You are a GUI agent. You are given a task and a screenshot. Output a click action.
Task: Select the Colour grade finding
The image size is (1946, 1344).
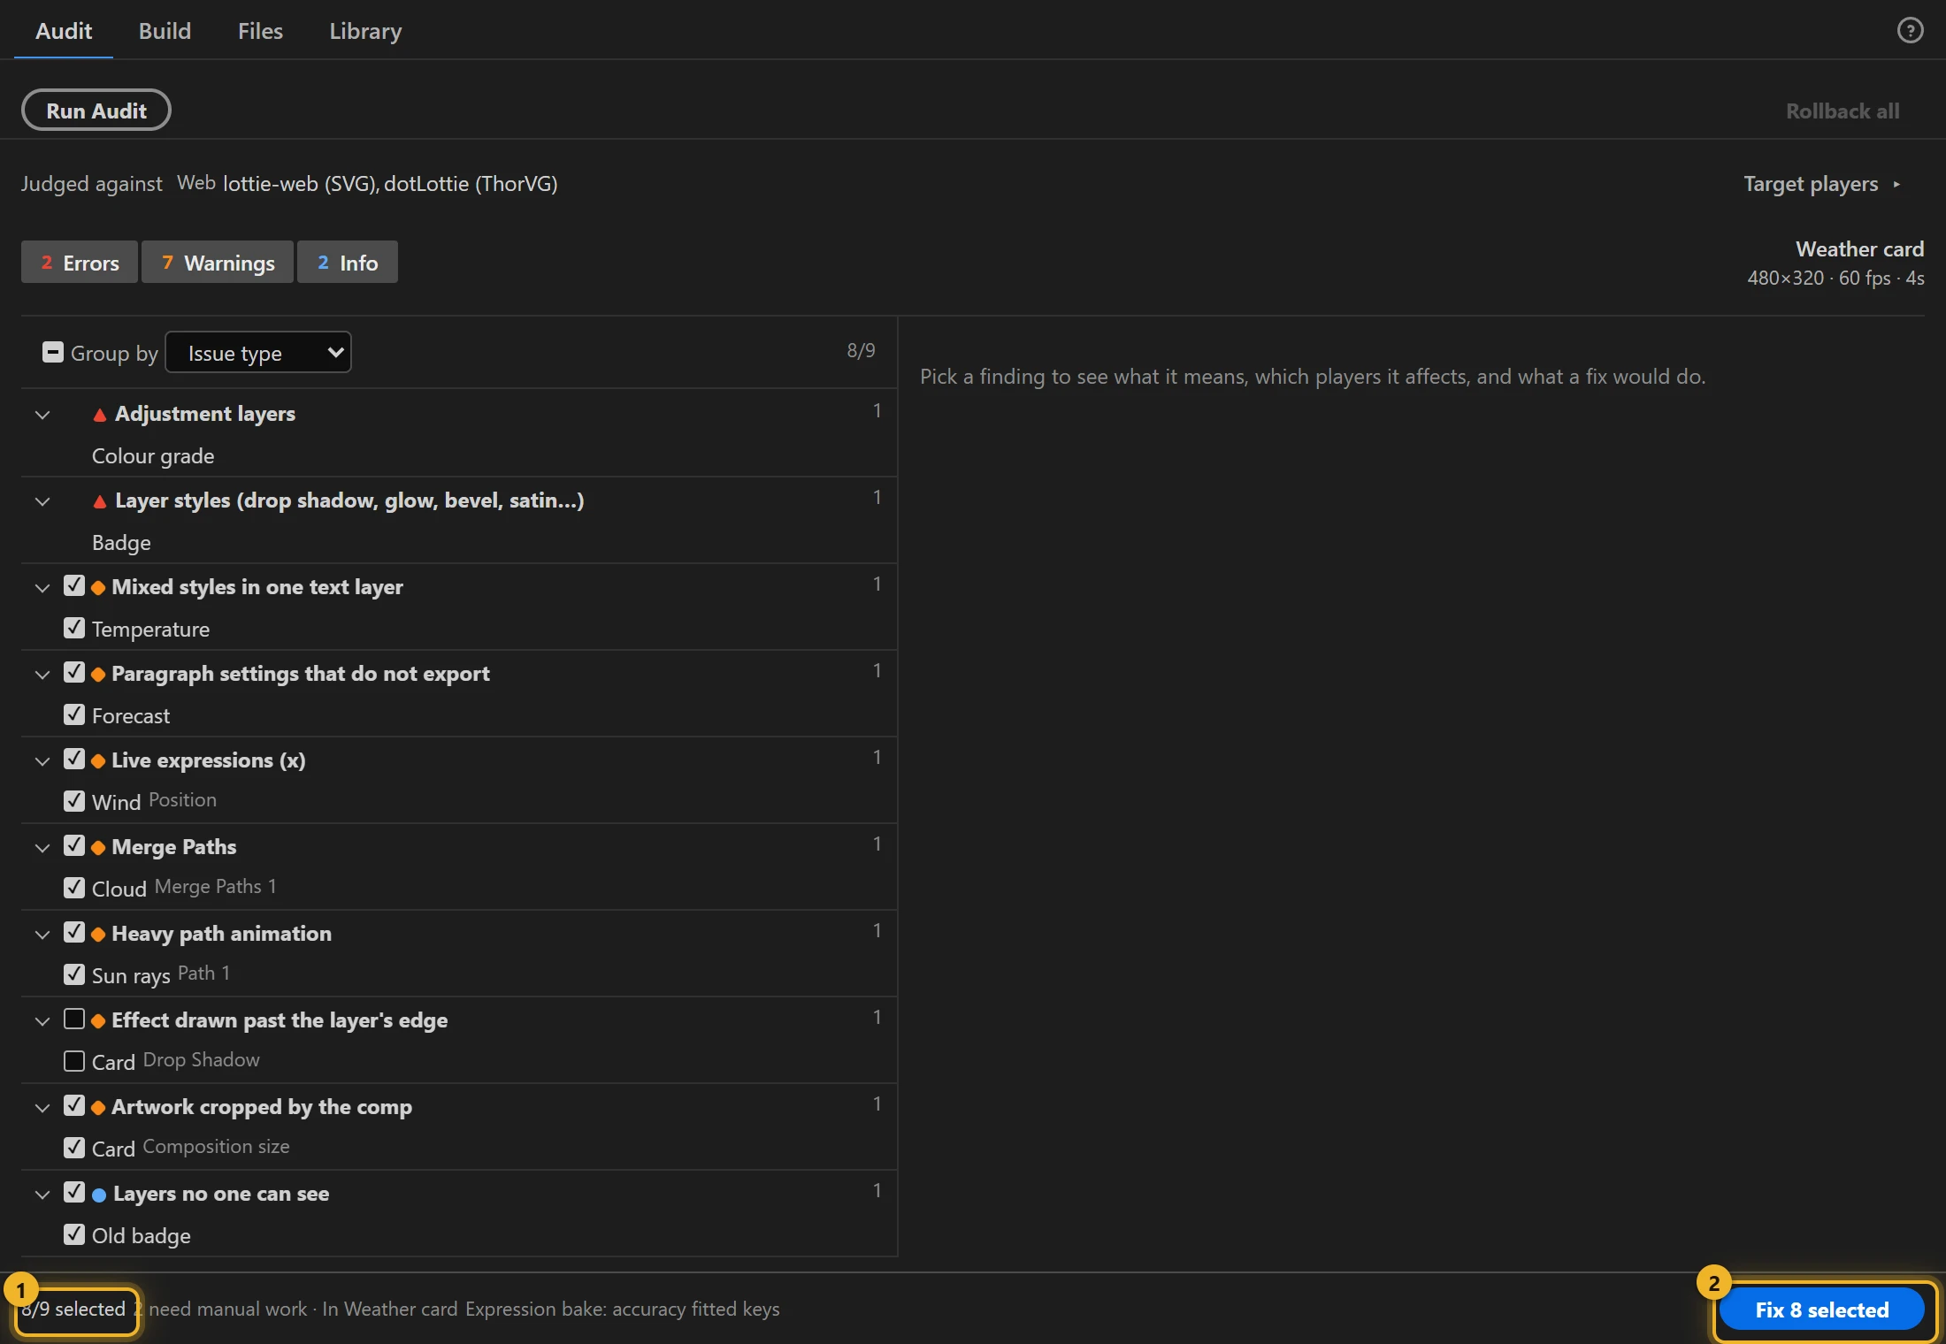[x=459, y=456]
